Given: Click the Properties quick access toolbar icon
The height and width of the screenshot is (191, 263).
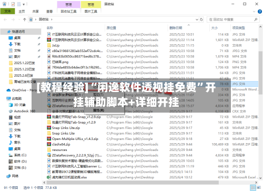Looking at the screenshot, I should coord(13,4).
